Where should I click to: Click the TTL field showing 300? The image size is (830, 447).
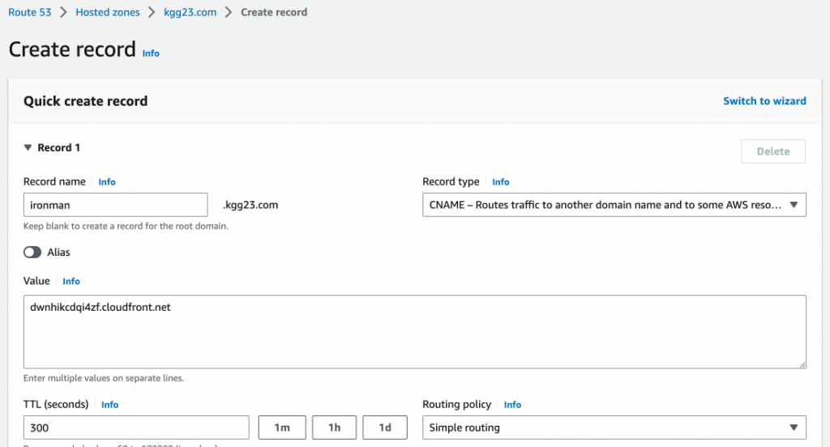point(136,428)
